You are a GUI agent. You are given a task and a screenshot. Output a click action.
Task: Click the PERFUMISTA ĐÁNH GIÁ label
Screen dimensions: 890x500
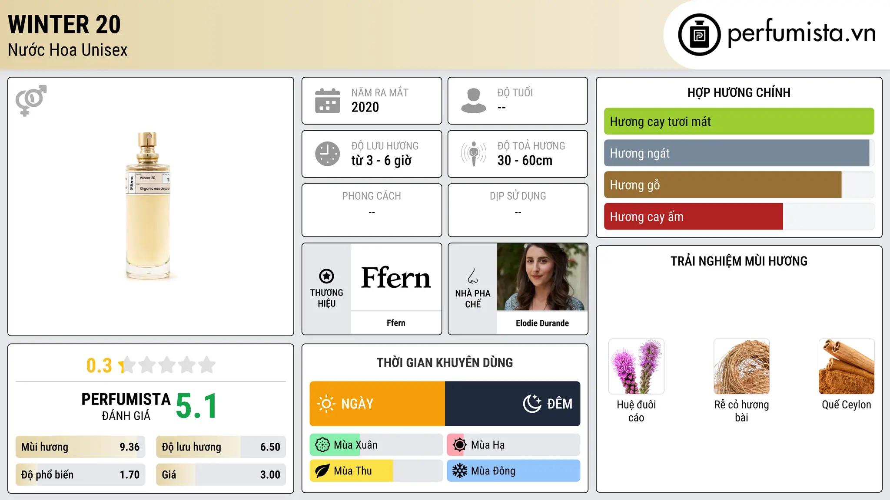[126, 406]
